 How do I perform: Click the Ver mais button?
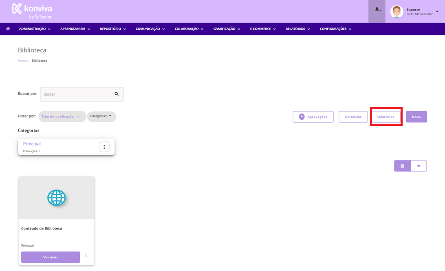click(x=51, y=257)
